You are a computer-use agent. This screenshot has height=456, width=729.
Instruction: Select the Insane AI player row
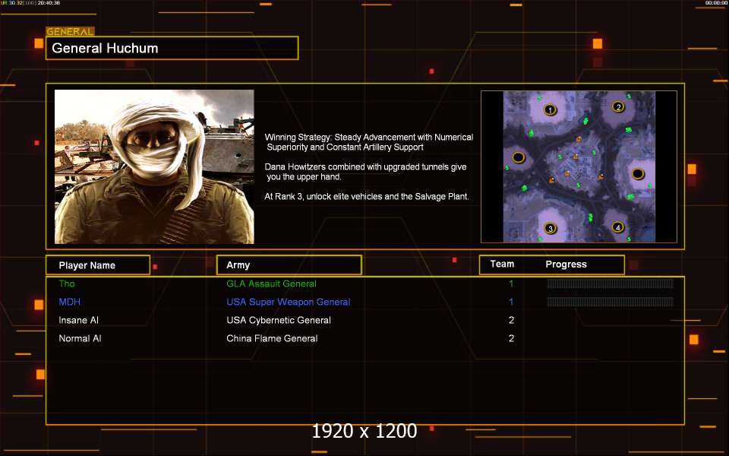[365, 320]
